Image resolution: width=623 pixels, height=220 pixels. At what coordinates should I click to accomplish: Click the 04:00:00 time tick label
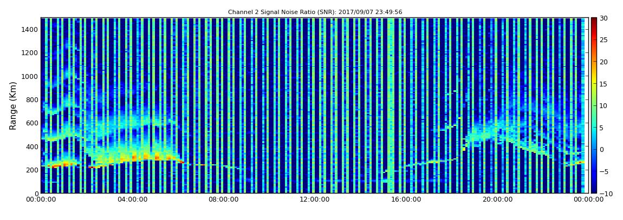point(132,200)
